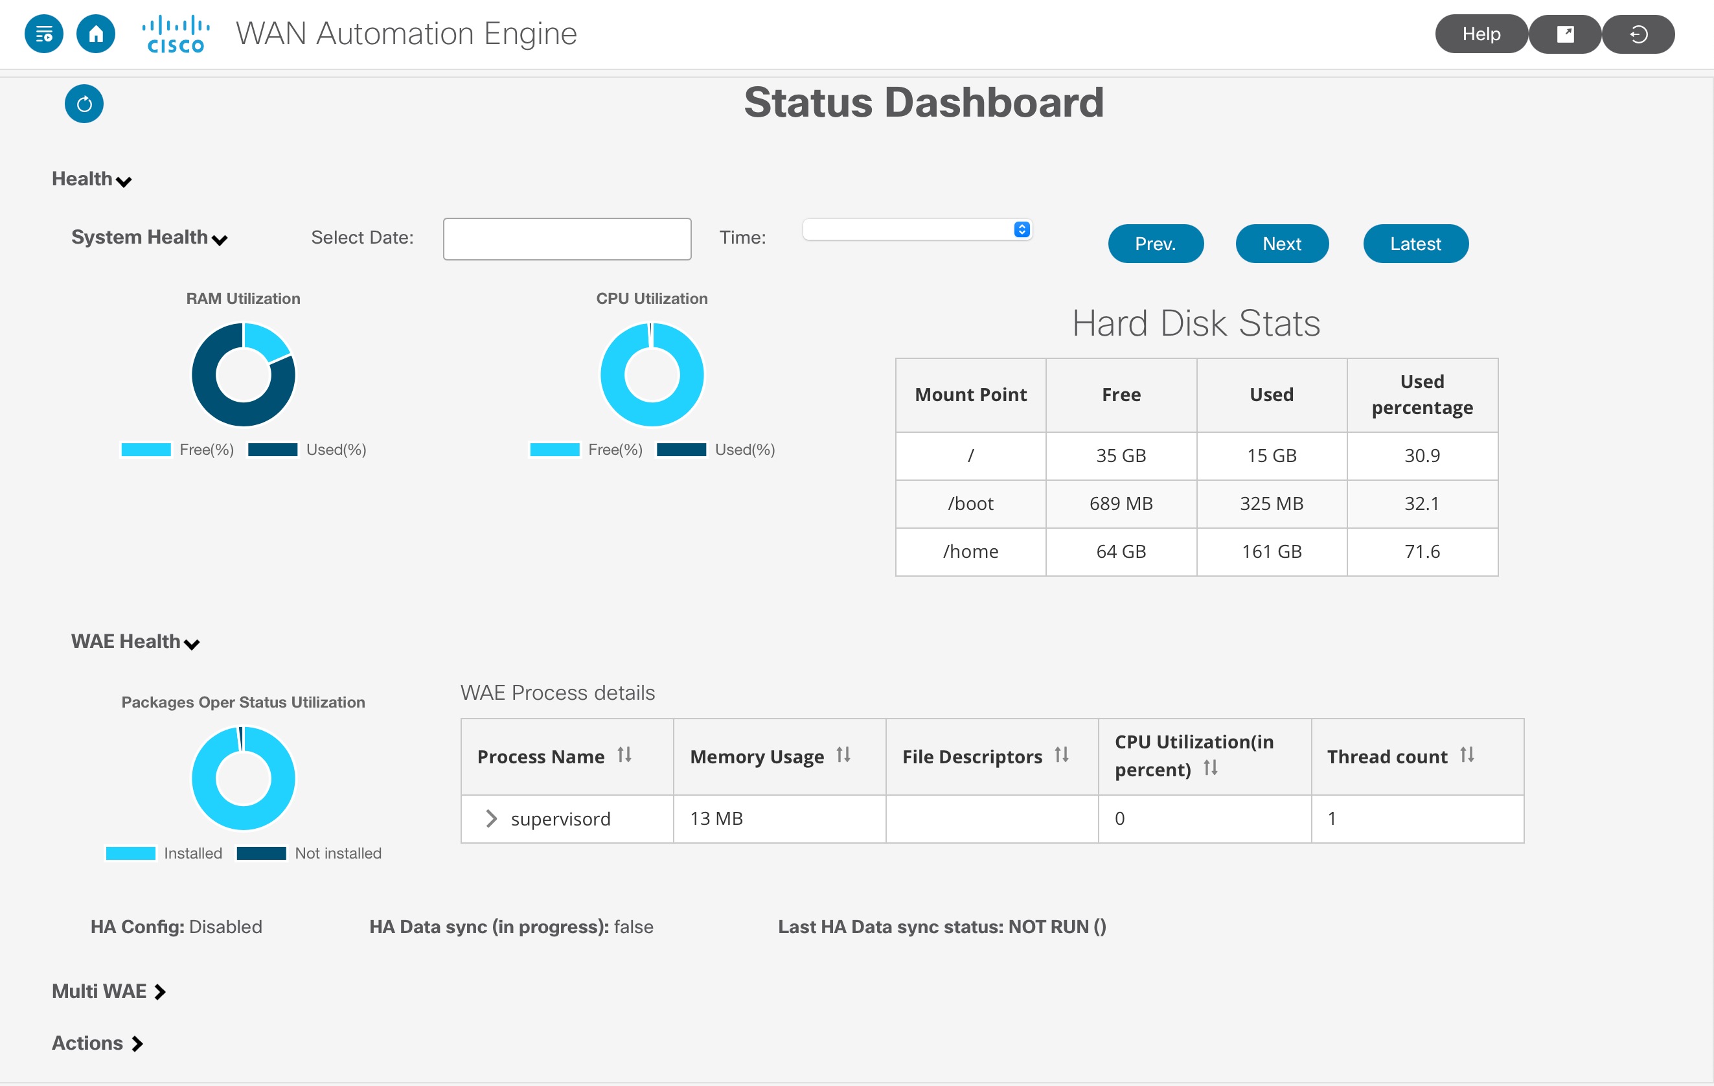
Task: Click the Free(%) legend swatch on RAM chart
Action: (x=146, y=449)
